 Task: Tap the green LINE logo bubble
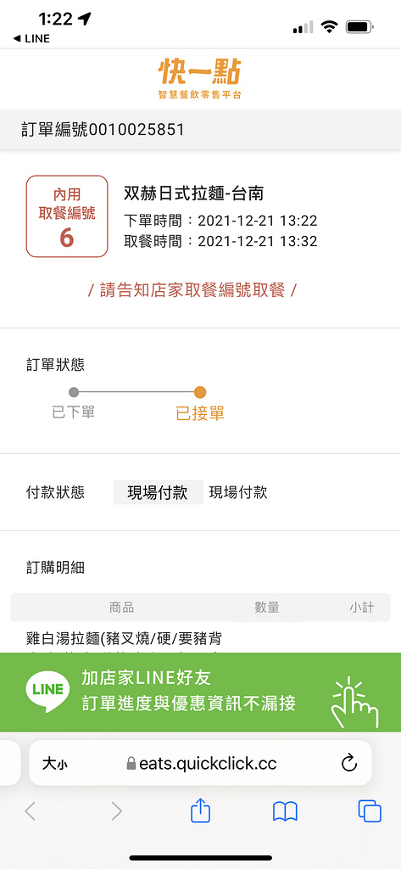point(47,691)
